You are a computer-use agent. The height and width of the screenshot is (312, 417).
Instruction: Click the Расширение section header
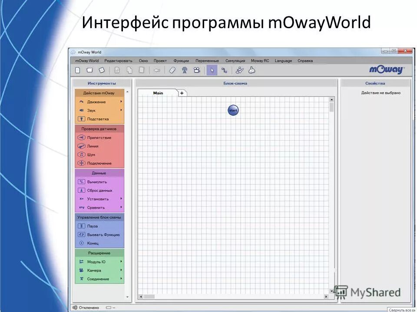(99, 253)
